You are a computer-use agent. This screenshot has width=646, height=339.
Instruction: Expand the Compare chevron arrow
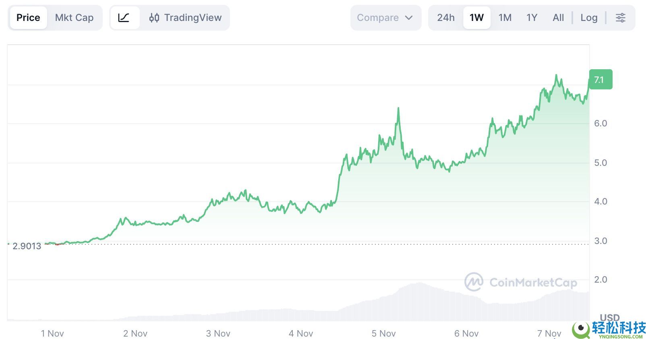click(409, 18)
